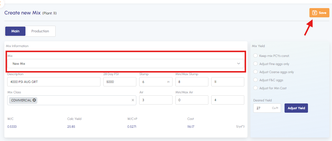The width and height of the screenshot is (332, 141).
Task: Choose Adjust Coarse aggs only option
Action: click(x=255, y=72)
